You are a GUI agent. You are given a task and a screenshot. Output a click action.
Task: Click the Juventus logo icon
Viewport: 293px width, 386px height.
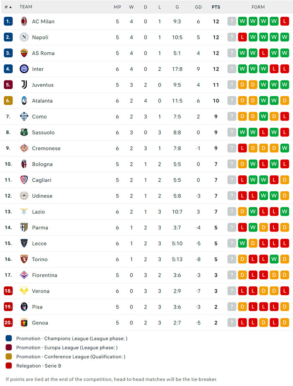click(24, 85)
